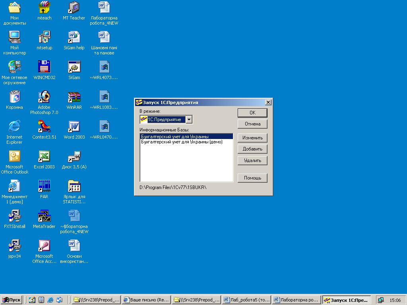Close the Запуск 1С:Предприятия dialog
This screenshot has width=407, height=305.
click(x=268, y=102)
